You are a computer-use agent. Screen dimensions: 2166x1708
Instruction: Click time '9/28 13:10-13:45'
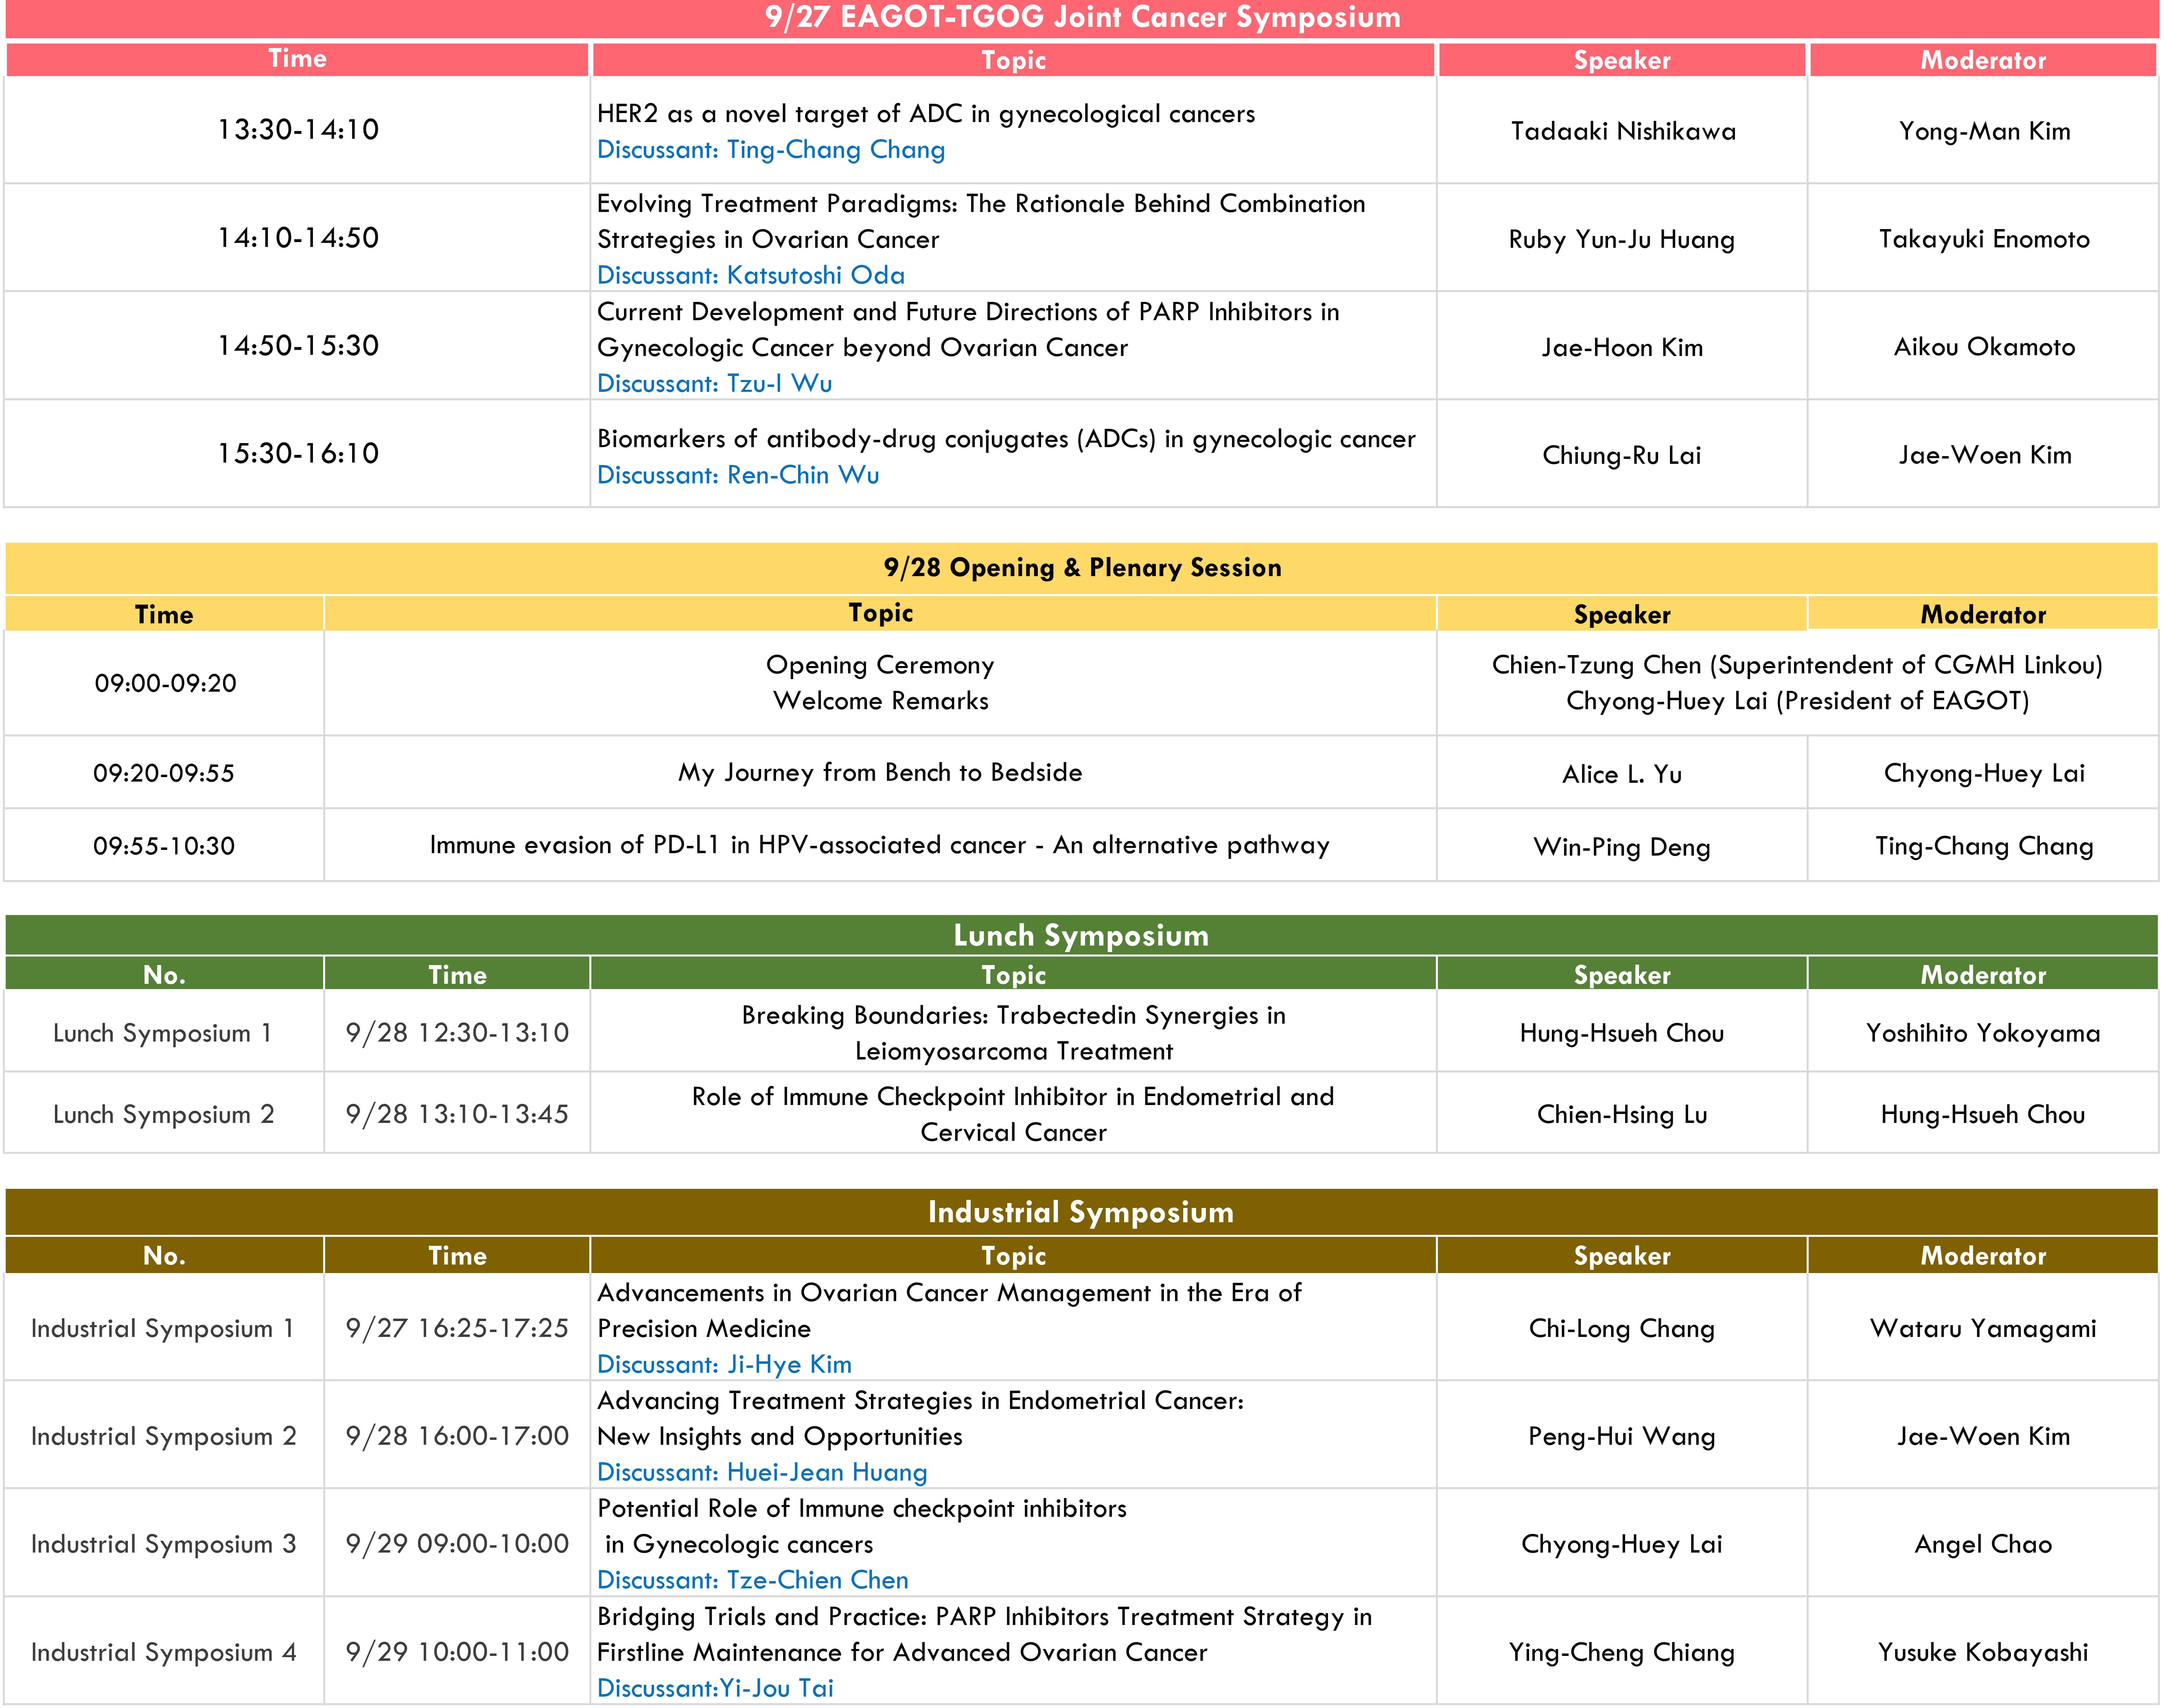(x=457, y=1115)
